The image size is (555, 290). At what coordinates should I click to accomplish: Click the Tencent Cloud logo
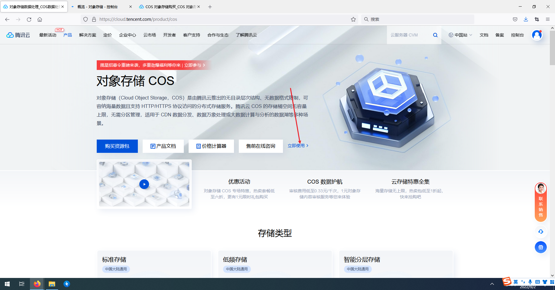(18, 35)
